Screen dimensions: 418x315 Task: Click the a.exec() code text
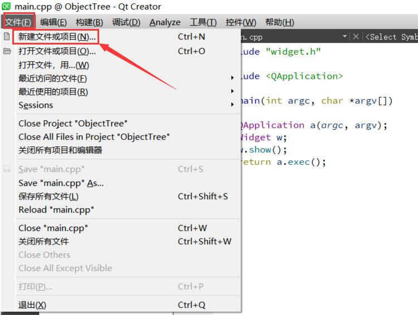point(298,162)
